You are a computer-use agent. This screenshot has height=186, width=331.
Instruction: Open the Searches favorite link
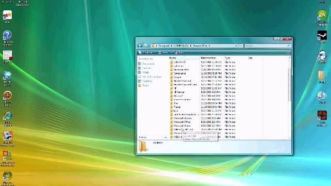click(x=147, y=81)
